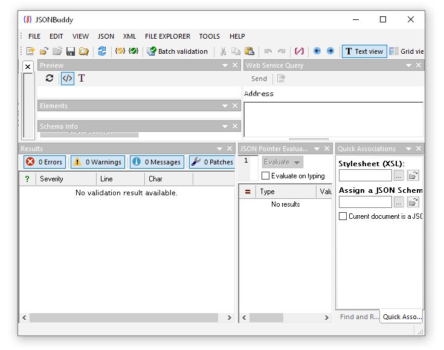Open the Preview panel dropdown arrow
Screen dimensions: 444x350
click(x=225, y=65)
